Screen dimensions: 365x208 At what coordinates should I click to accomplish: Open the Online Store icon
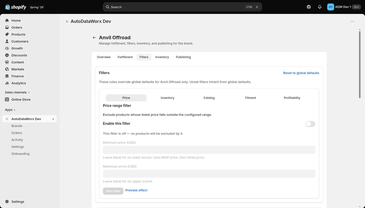pos(7,100)
